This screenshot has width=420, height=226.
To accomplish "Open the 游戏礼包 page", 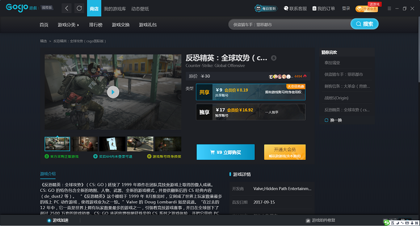I will point(148,25).
